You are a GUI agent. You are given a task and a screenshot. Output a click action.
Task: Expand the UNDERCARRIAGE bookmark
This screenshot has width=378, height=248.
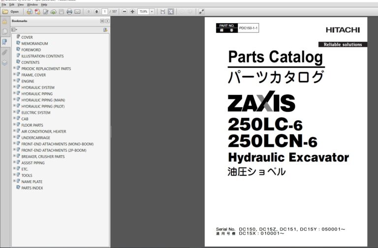[x=14, y=137]
